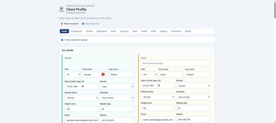Click the red password manager icon in First name field
276x123 pixels.
click(x=103, y=74)
